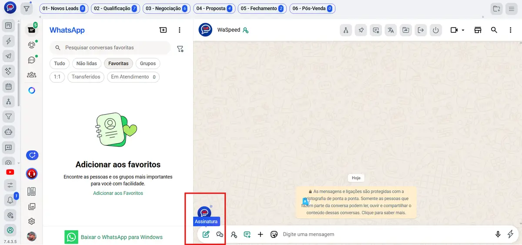
Task: Open the WhatsApp settings gear icon
Action: coord(31,221)
